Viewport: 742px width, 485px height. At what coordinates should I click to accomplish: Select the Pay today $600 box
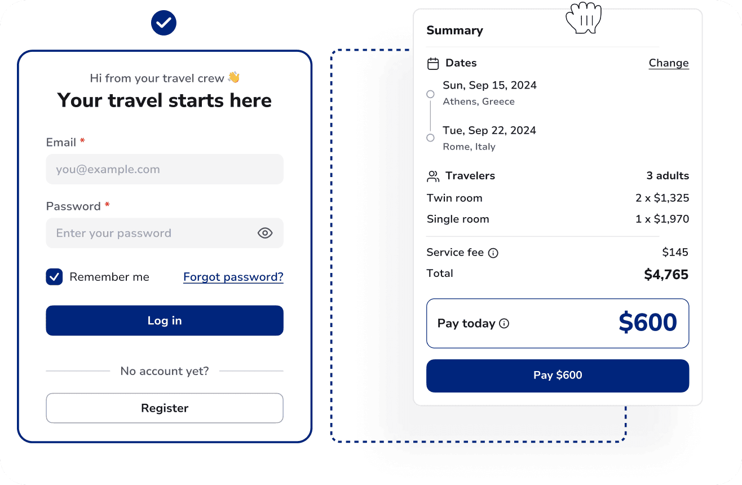click(x=558, y=324)
